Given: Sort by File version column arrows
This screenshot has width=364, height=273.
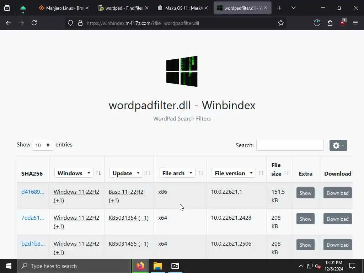Looking at the screenshot, I should pyautogui.click(x=261, y=173).
